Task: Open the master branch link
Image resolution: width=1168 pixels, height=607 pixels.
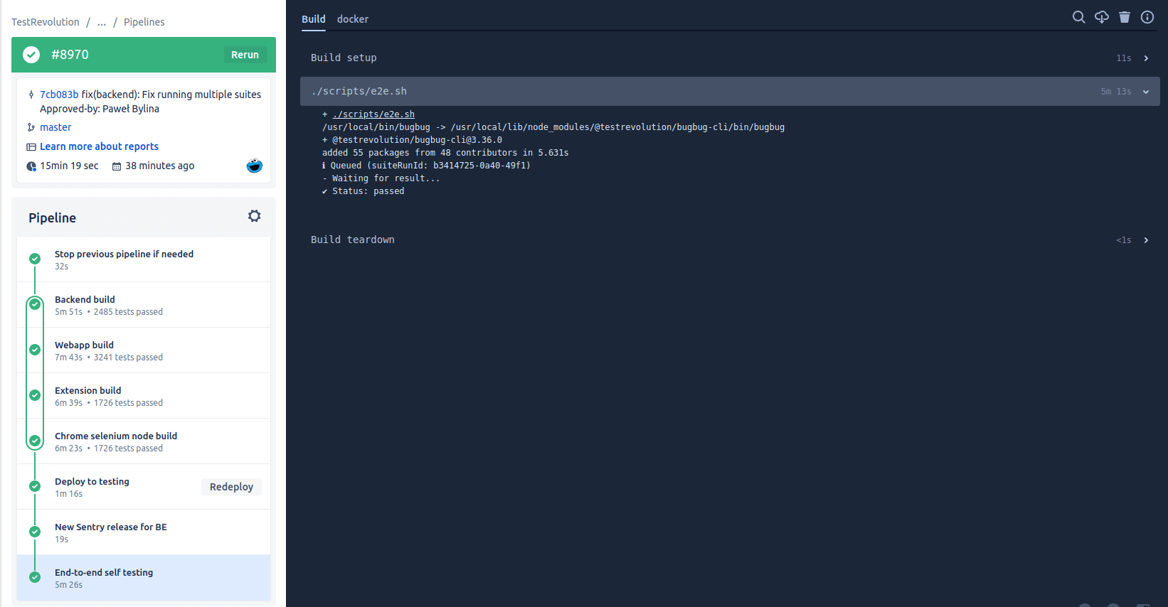Action: point(55,127)
